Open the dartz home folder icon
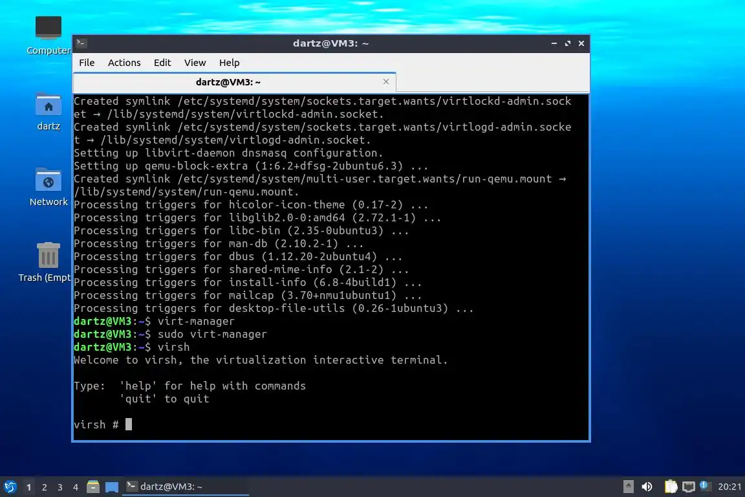This screenshot has width=745, height=497. (x=48, y=112)
